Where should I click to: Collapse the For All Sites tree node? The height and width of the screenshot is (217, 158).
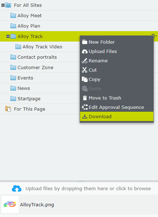[3, 5]
